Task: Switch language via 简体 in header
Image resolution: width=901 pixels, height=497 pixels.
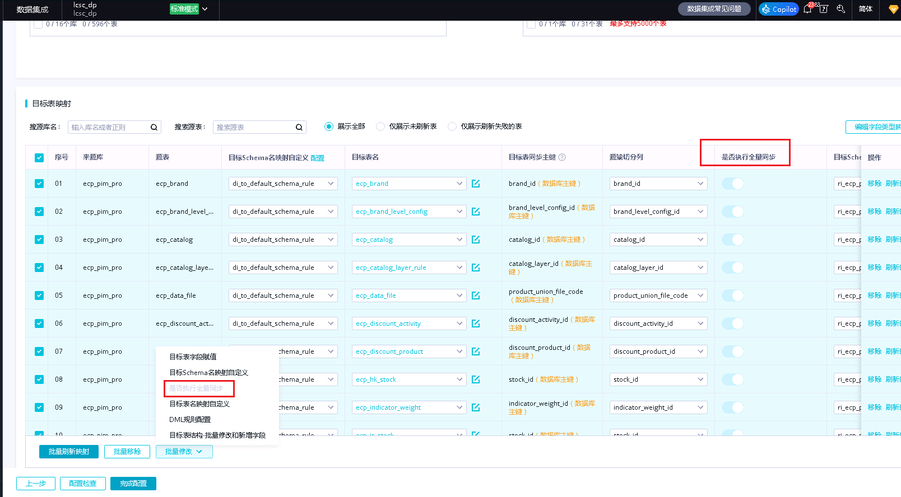Action: pos(866,9)
